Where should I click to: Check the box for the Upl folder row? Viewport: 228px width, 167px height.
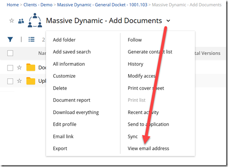coord(10,81)
